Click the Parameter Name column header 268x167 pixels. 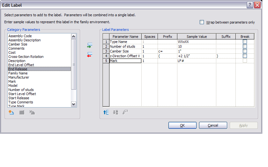pyautogui.click(x=125, y=37)
